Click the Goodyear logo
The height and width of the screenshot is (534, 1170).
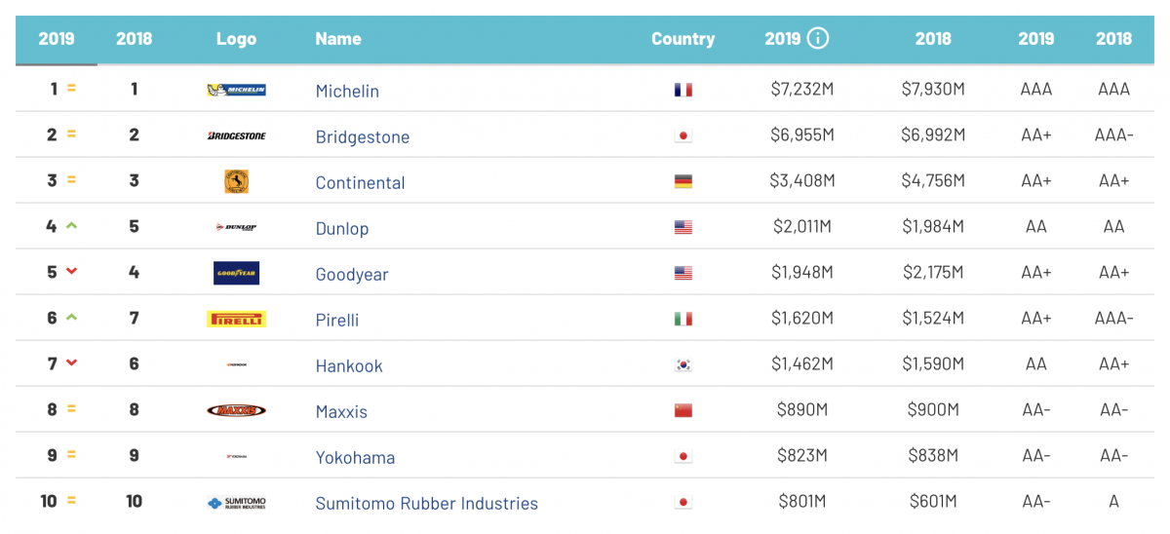[x=236, y=273]
